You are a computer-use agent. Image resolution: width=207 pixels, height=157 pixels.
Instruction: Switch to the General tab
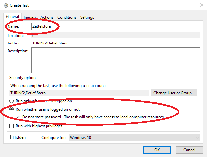12,17
